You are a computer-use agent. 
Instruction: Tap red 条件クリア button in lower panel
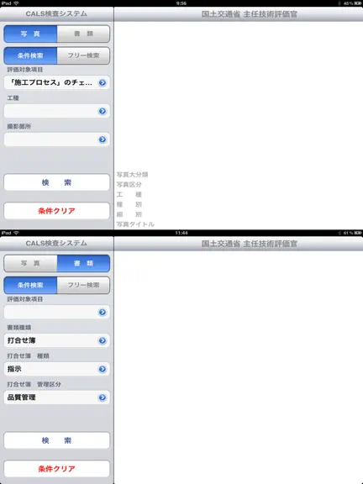57,469
